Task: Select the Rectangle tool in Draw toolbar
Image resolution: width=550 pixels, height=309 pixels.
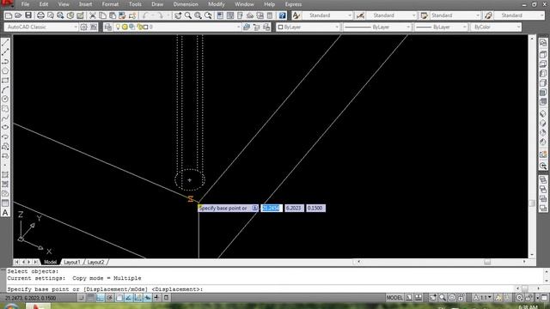Action: (5, 81)
